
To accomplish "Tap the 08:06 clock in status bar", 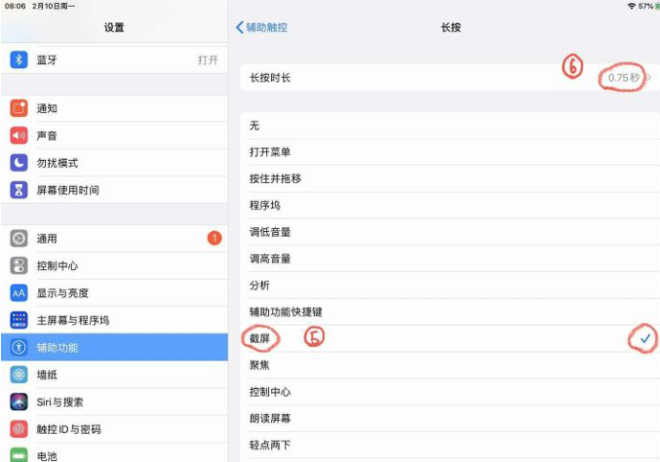I will point(16,6).
